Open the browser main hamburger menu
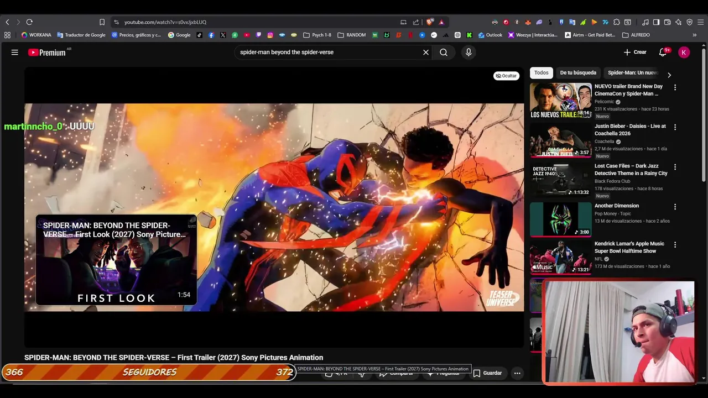Screen dimensions: 708x398 click(x=700, y=22)
